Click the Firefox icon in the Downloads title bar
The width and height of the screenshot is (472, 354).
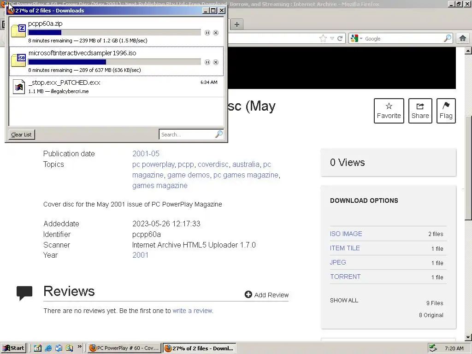pyautogui.click(x=11, y=11)
